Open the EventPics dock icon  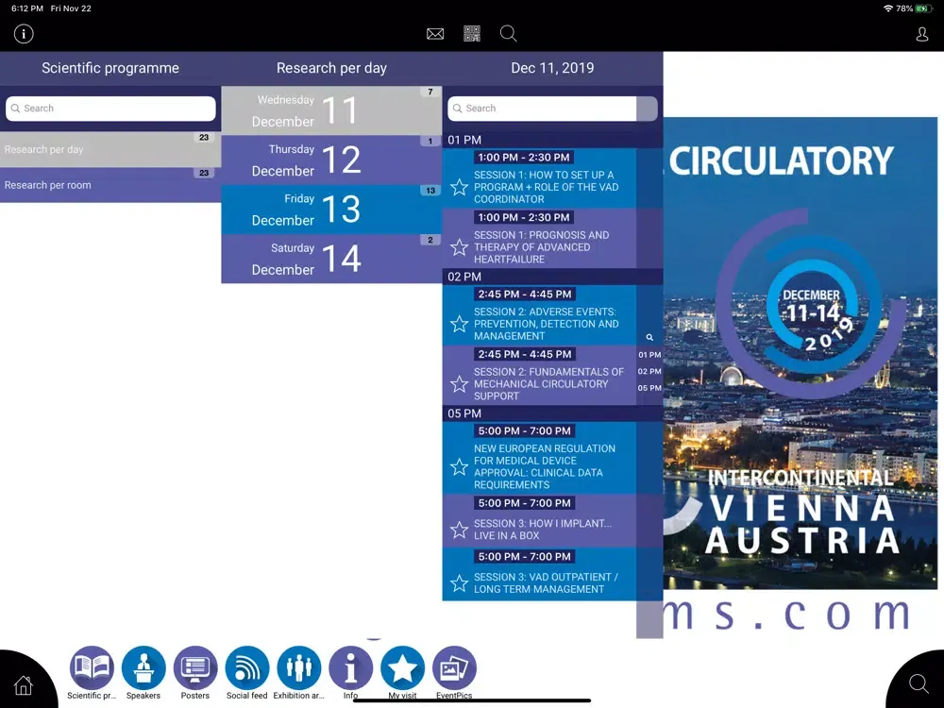point(454,667)
